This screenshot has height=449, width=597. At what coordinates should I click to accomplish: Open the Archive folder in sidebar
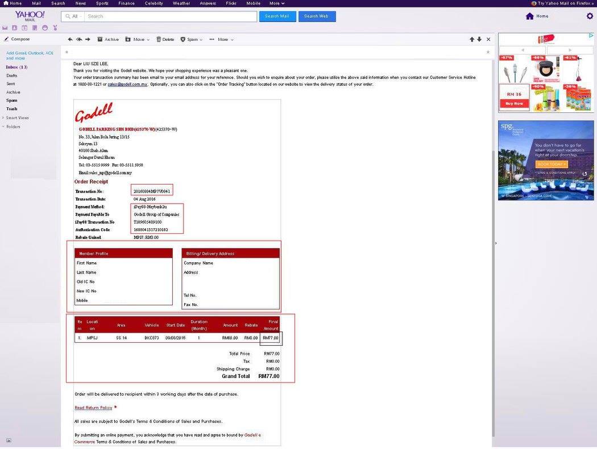(13, 92)
